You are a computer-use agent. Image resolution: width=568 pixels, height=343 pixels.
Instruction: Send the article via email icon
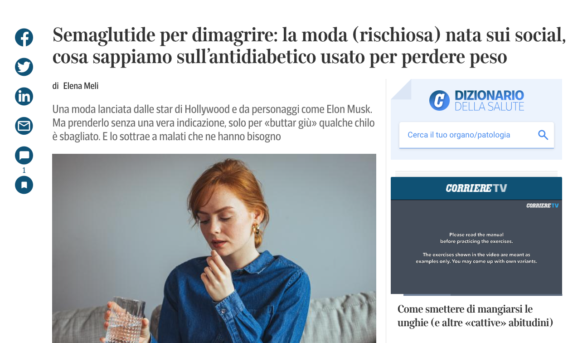24,126
